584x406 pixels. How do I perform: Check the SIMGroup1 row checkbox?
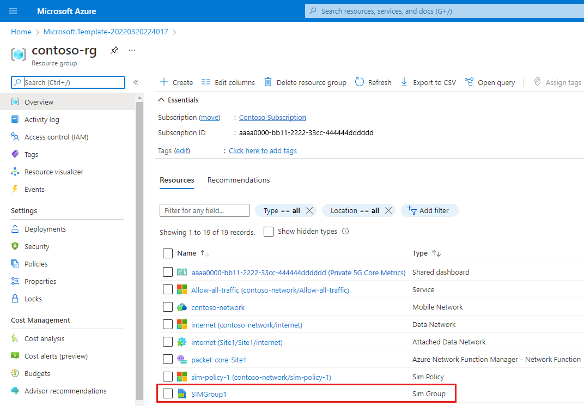pyautogui.click(x=167, y=393)
